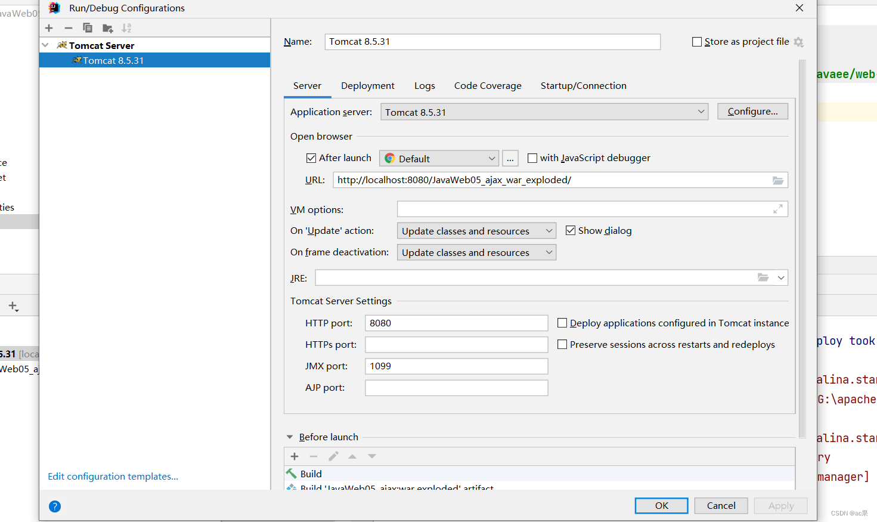The image size is (877, 522).
Task: Confirm with the OK button
Action: click(662, 506)
